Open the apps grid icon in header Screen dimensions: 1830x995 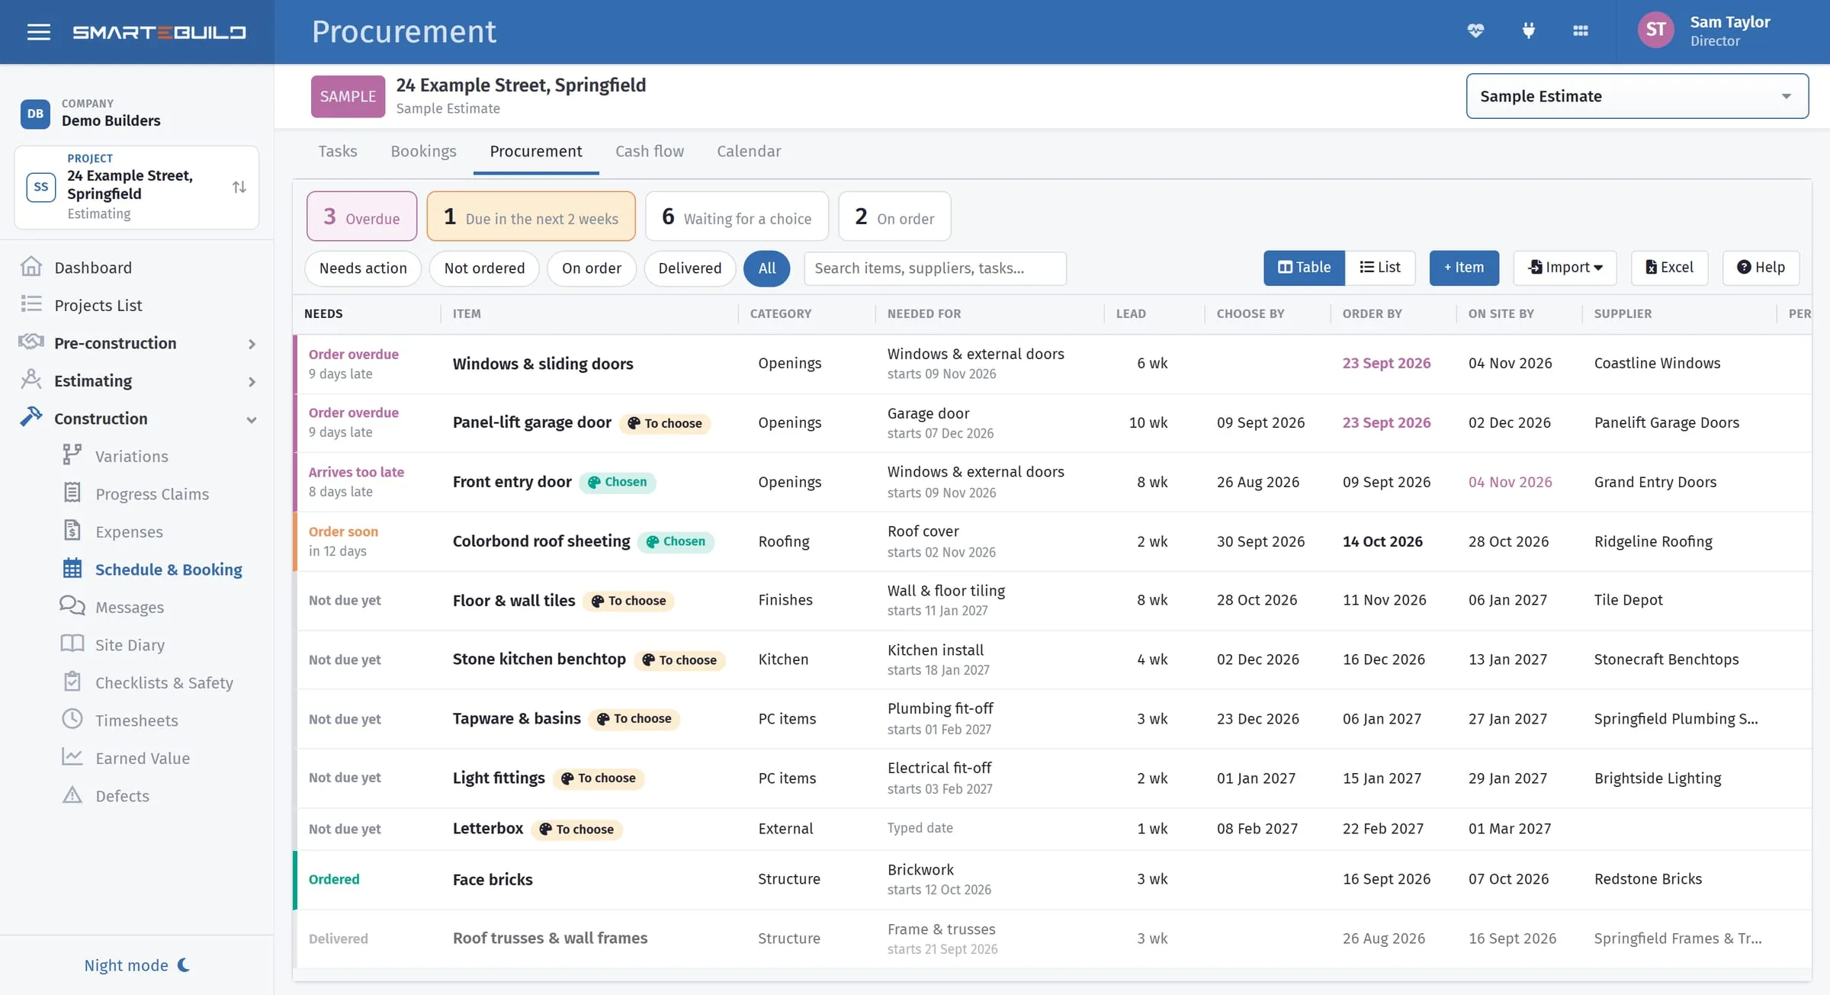(x=1581, y=30)
